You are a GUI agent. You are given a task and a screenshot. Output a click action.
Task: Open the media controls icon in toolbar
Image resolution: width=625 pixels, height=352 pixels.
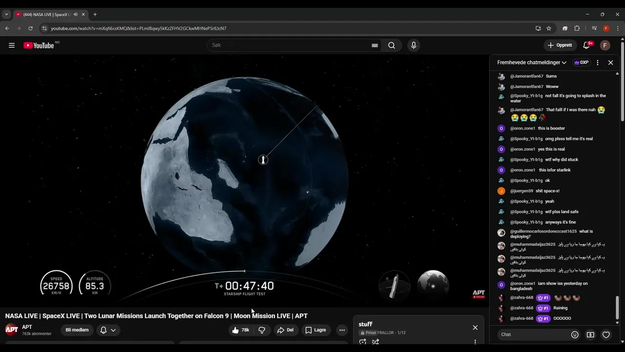tap(594, 28)
